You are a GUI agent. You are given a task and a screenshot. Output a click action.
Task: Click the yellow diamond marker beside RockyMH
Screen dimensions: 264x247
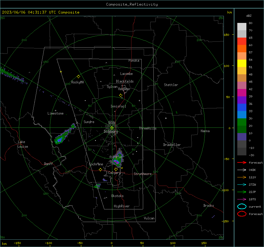78,77
